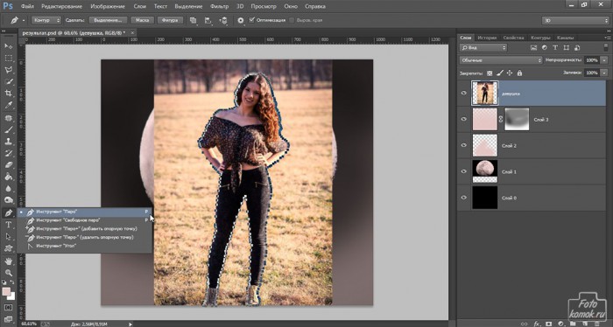Select the Eyedropper tool
The width and height of the screenshot is (613, 327).
8,106
